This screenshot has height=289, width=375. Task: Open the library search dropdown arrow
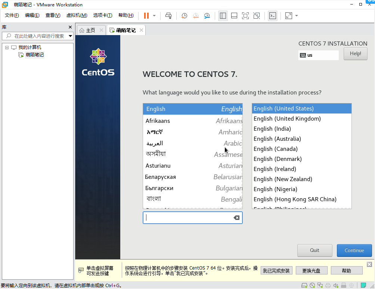coord(70,36)
